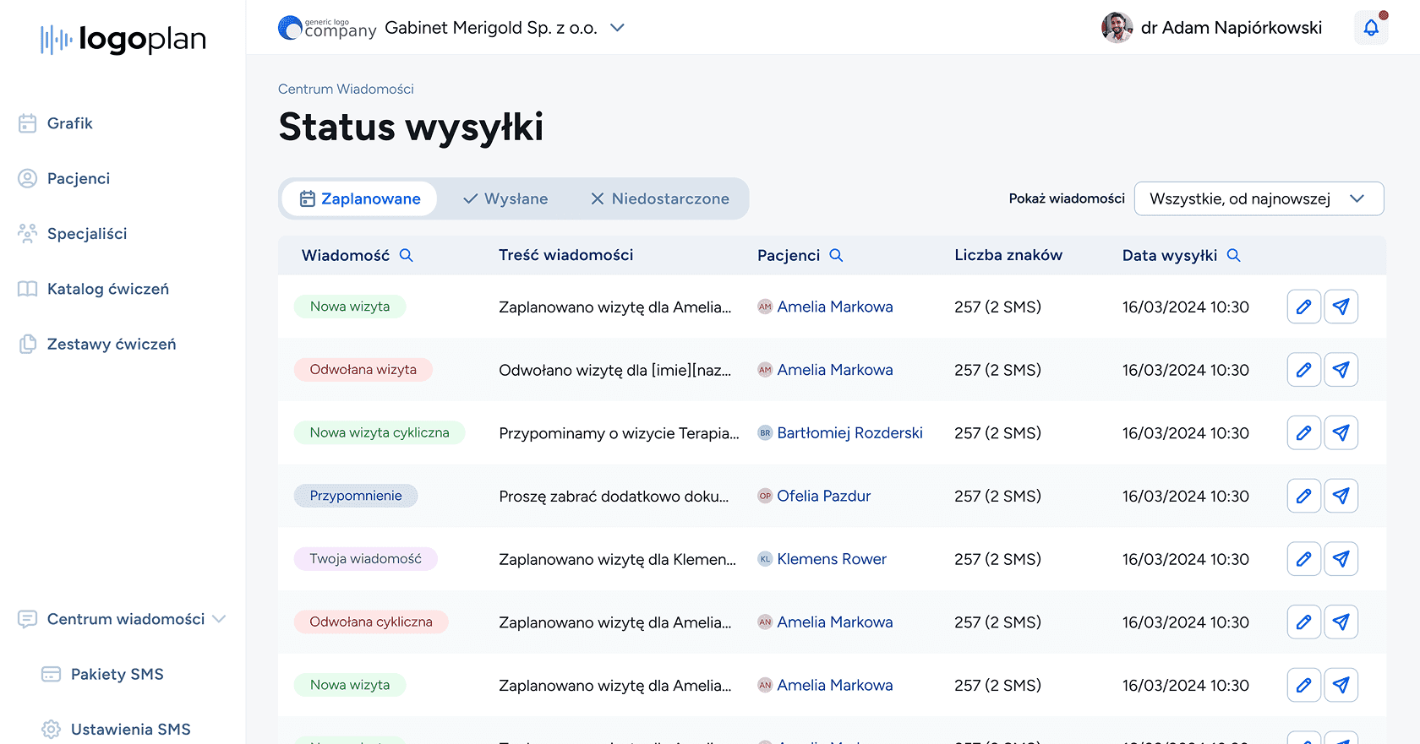1420x744 pixels.
Task: Open Wszystkie, od najnowszej sort dropdown
Action: [x=1259, y=198]
